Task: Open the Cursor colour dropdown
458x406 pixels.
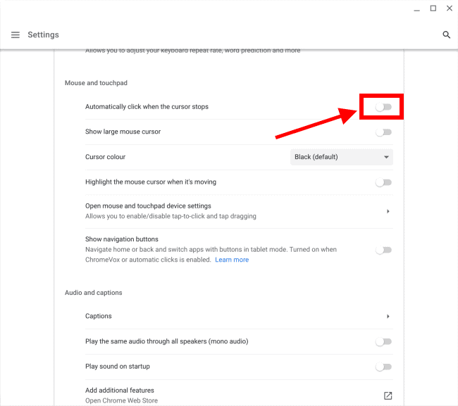Action: (342, 157)
